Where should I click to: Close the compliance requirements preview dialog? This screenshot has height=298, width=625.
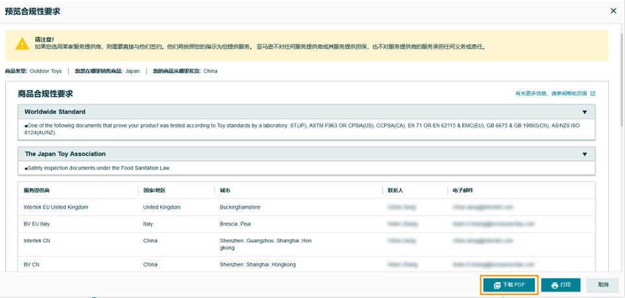[x=613, y=11]
